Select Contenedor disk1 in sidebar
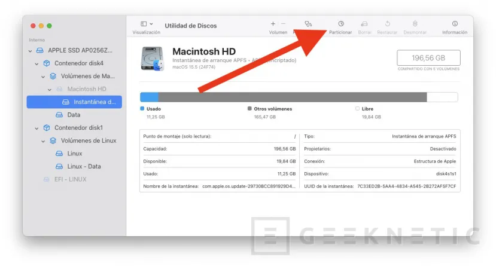 click(74, 128)
